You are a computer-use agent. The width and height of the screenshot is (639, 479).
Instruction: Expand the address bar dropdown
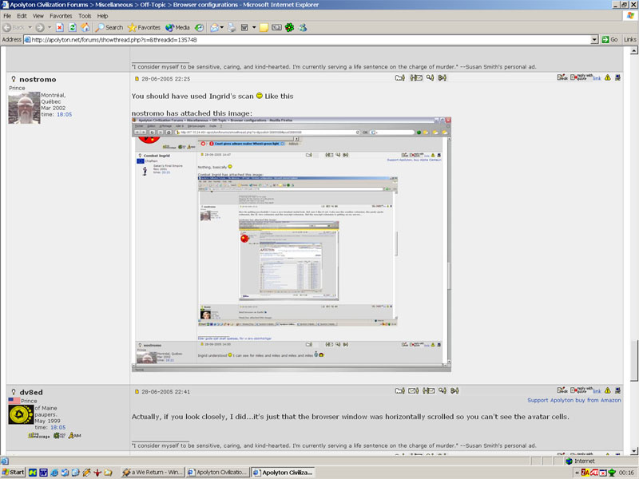coord(594,39)
